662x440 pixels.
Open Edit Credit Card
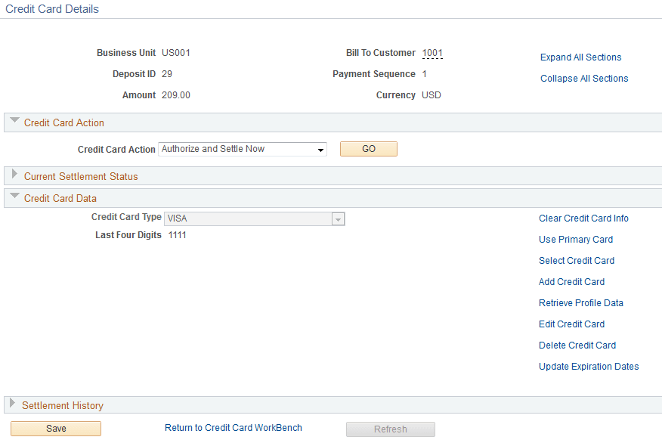click(x=571, y=324)
